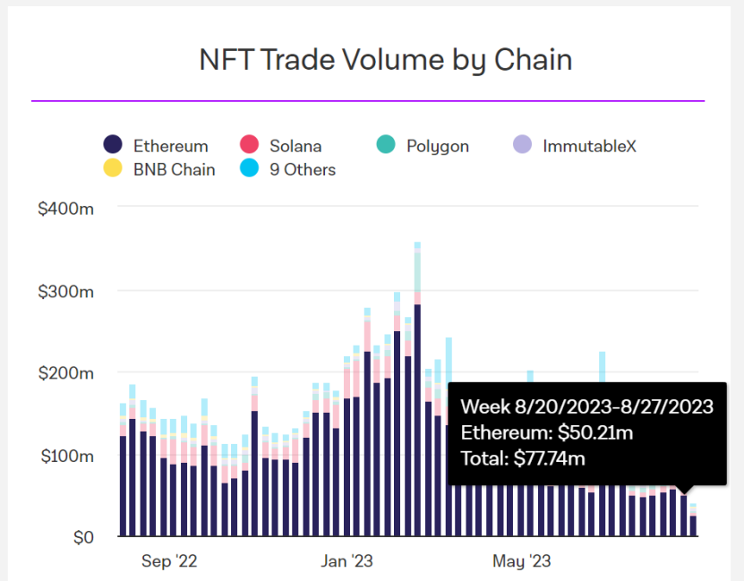744x581 pixels.
Task: Toggle the 9 Others legend label
Action: coord(303,169)
